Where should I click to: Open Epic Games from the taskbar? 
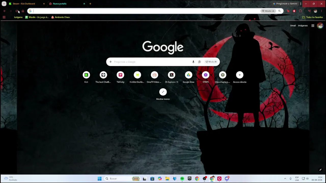click(189, 179)
